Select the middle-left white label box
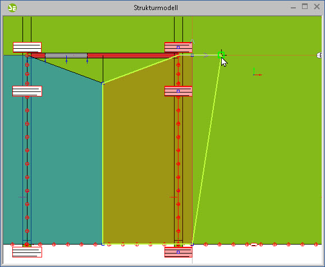Viewport: 325px width, 267px height. pos(27,91)
